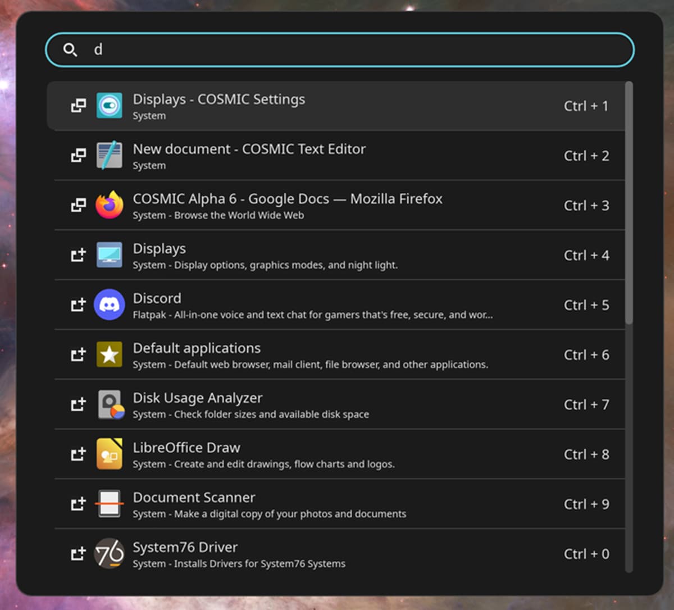The height and width of the screenshot is (610, 674).
Task: Click the System76 Driver icon
Action: (x=109, y=553)
